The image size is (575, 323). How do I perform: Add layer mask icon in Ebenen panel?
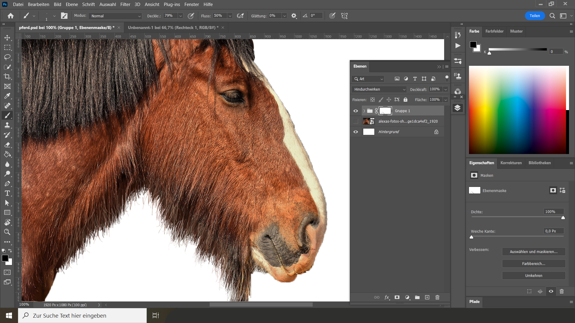pyautogui.click(x=397, y=297)
